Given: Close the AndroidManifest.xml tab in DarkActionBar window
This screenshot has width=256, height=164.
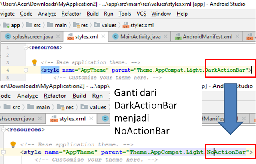Looking at the screenshot, I should (x=237, y=36).
